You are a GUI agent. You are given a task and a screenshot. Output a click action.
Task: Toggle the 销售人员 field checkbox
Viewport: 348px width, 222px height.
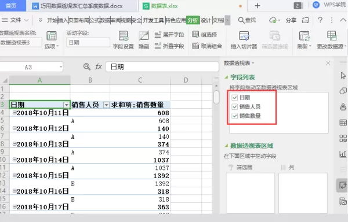click(x=234, y=107)
